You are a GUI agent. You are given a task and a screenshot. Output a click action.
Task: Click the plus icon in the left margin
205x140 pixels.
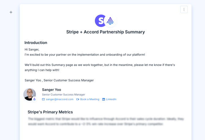point(11,12)
